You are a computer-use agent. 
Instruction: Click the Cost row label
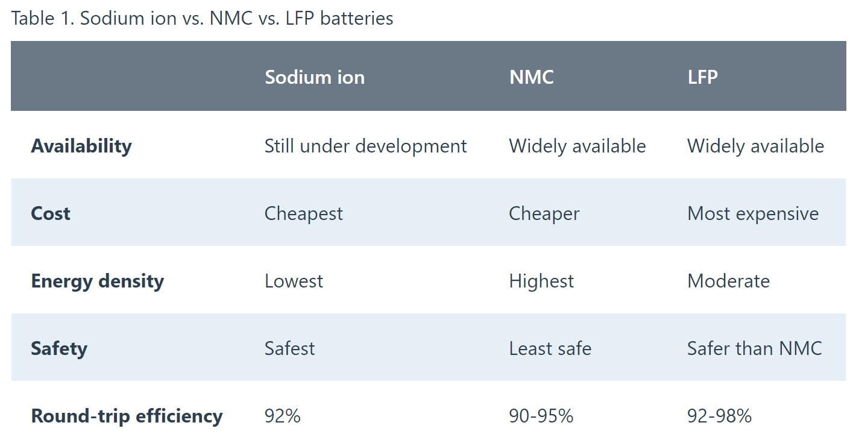pyautogui.click(x=51, y=213)
